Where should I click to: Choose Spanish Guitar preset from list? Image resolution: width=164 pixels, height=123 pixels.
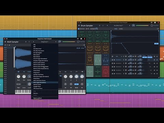[x=45, y=84]
